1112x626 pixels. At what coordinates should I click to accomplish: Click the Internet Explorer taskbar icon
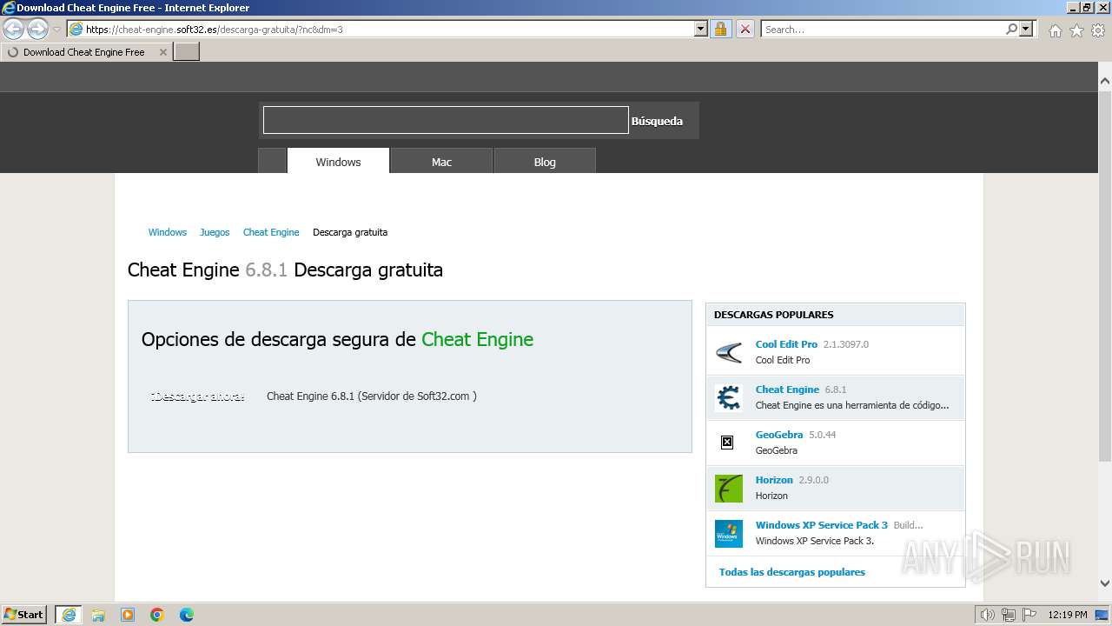pyautogui.click(x=68, y=615)
